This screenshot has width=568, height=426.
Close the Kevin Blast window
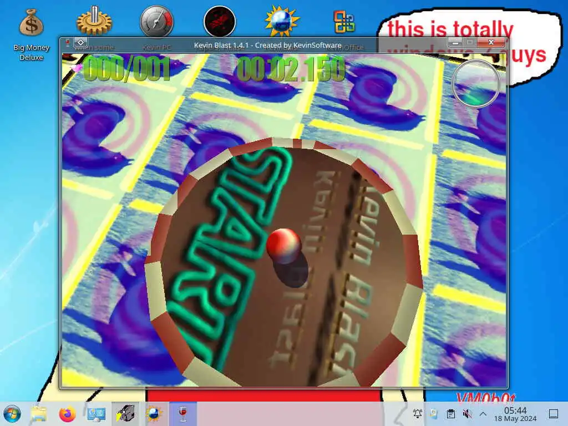(491, 42)
